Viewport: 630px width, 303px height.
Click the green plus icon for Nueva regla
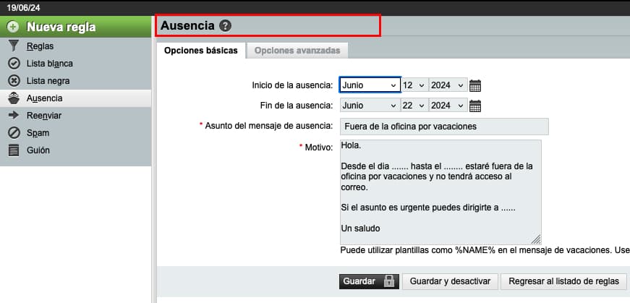(14, 27)
